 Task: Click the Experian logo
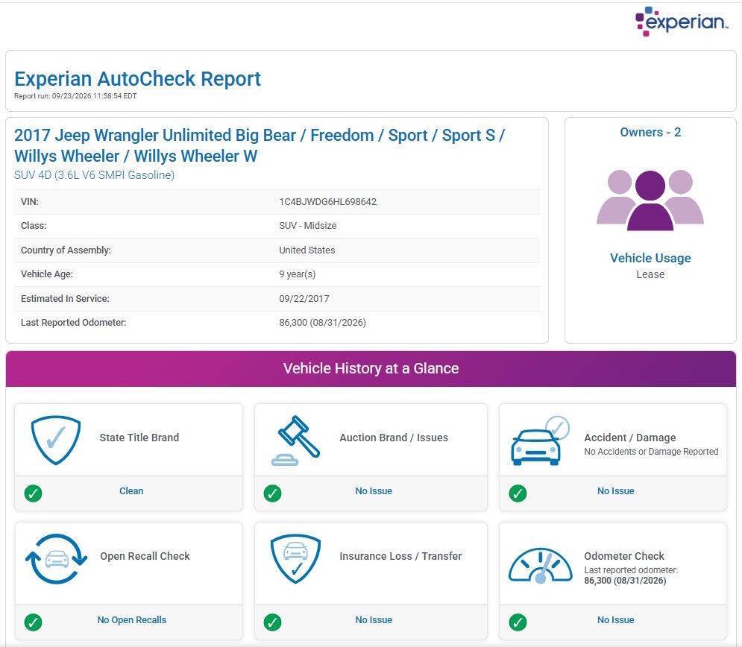681,22
